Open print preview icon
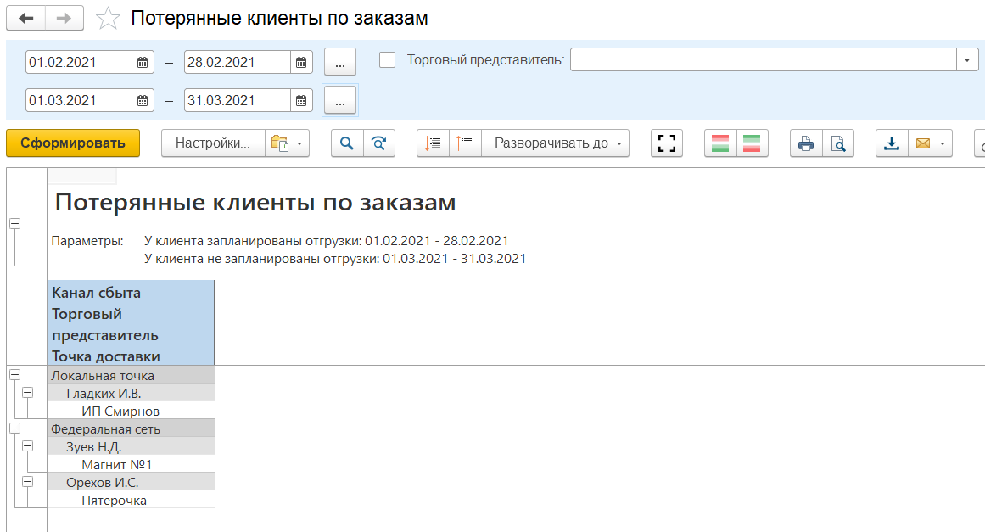The width and height of the screenshot is (985, 532). tap(838, 143)
